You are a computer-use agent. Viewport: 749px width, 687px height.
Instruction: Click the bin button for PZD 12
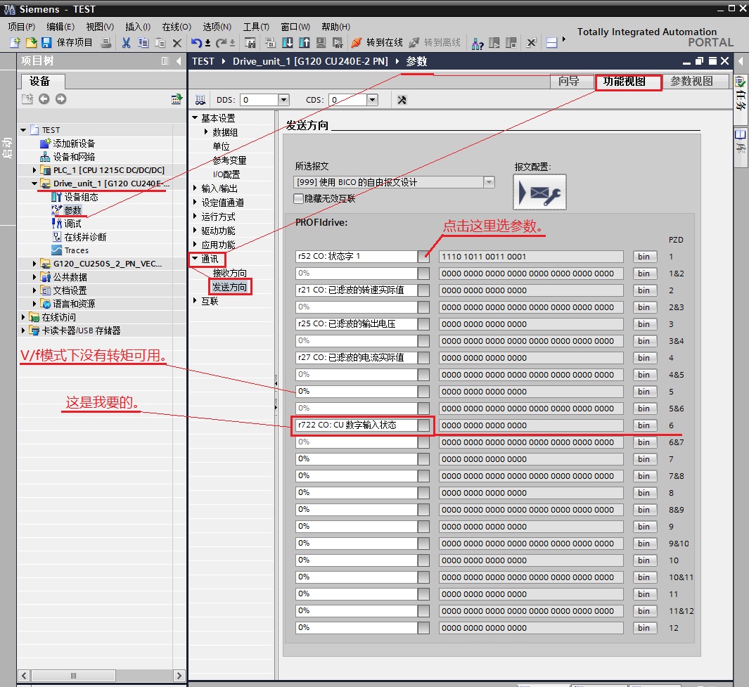644,628
